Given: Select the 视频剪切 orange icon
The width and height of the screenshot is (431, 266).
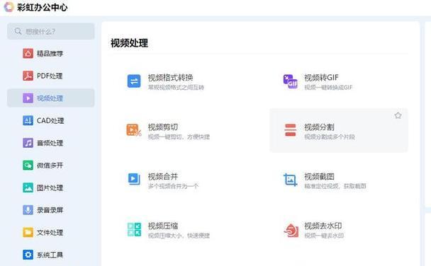Looking at the screenshot, I should click(134, 130).
